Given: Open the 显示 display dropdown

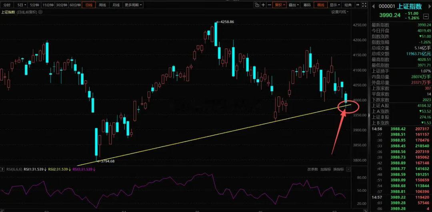Looking at the screenshot, I should point(335,5).
